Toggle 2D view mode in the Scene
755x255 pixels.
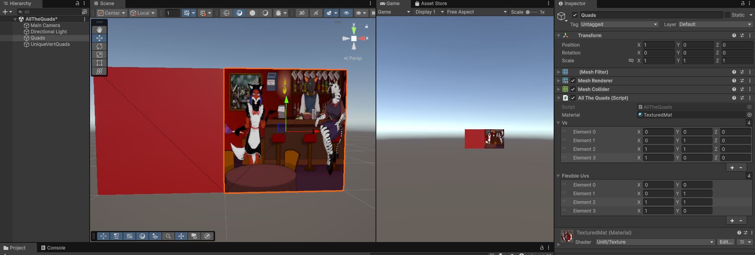pyautogui.click(x=302, y=13)
